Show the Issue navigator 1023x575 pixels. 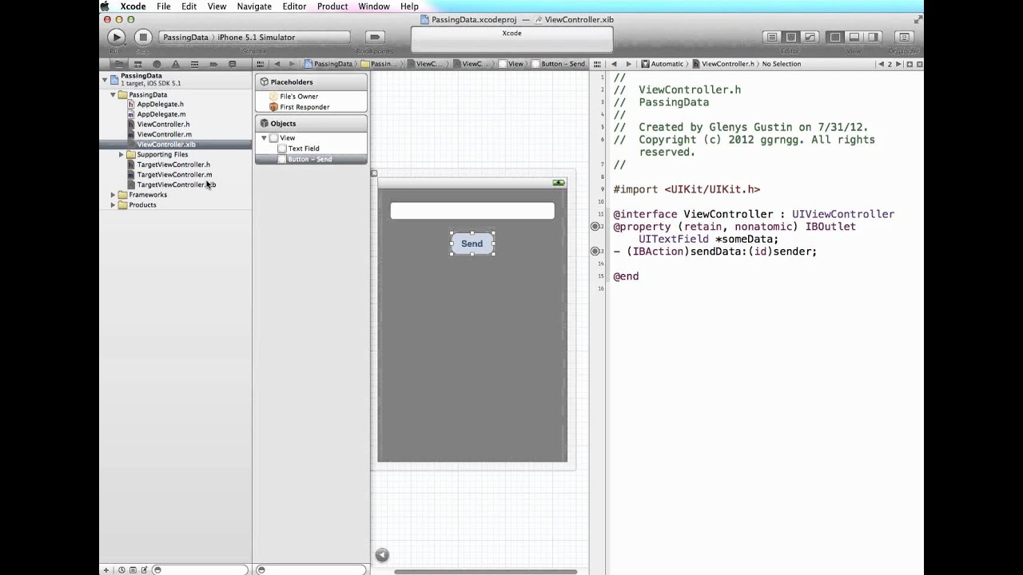[x=176, y=64]
